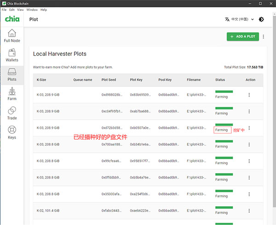Select plot key 0xab7ba688 cell

coord(140,111)
